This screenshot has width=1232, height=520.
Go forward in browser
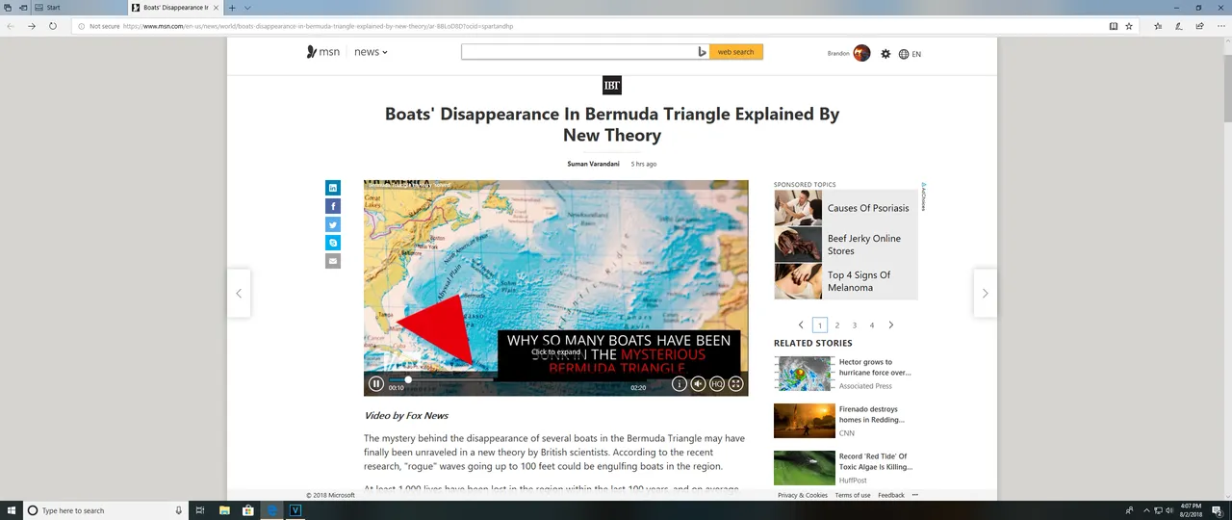32,26
